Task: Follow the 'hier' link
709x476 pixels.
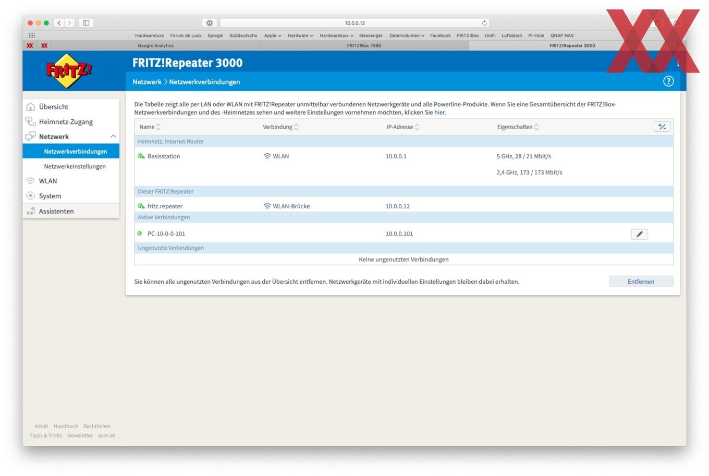Action: [x=439, y=112]
